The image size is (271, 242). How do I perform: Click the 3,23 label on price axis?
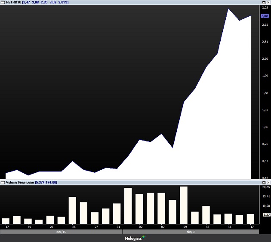(265, 8)
